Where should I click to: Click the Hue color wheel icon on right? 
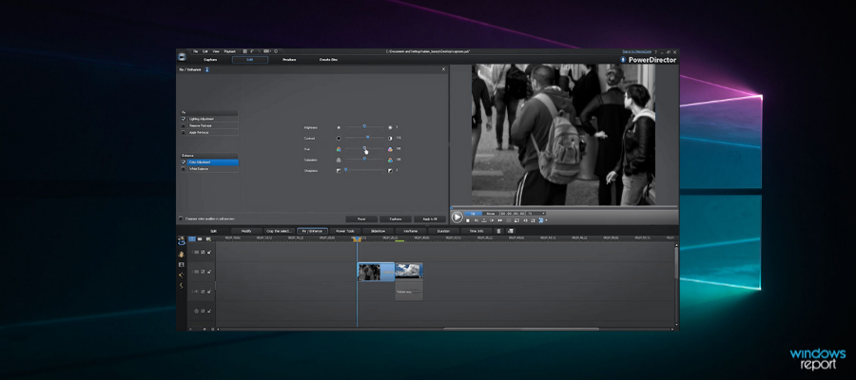point(390,149)
